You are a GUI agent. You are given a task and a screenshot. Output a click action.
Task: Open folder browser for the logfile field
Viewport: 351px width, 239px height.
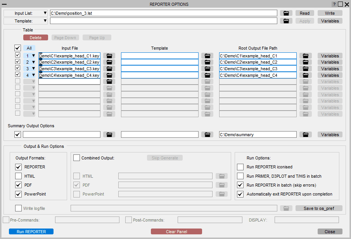(286, 208)
